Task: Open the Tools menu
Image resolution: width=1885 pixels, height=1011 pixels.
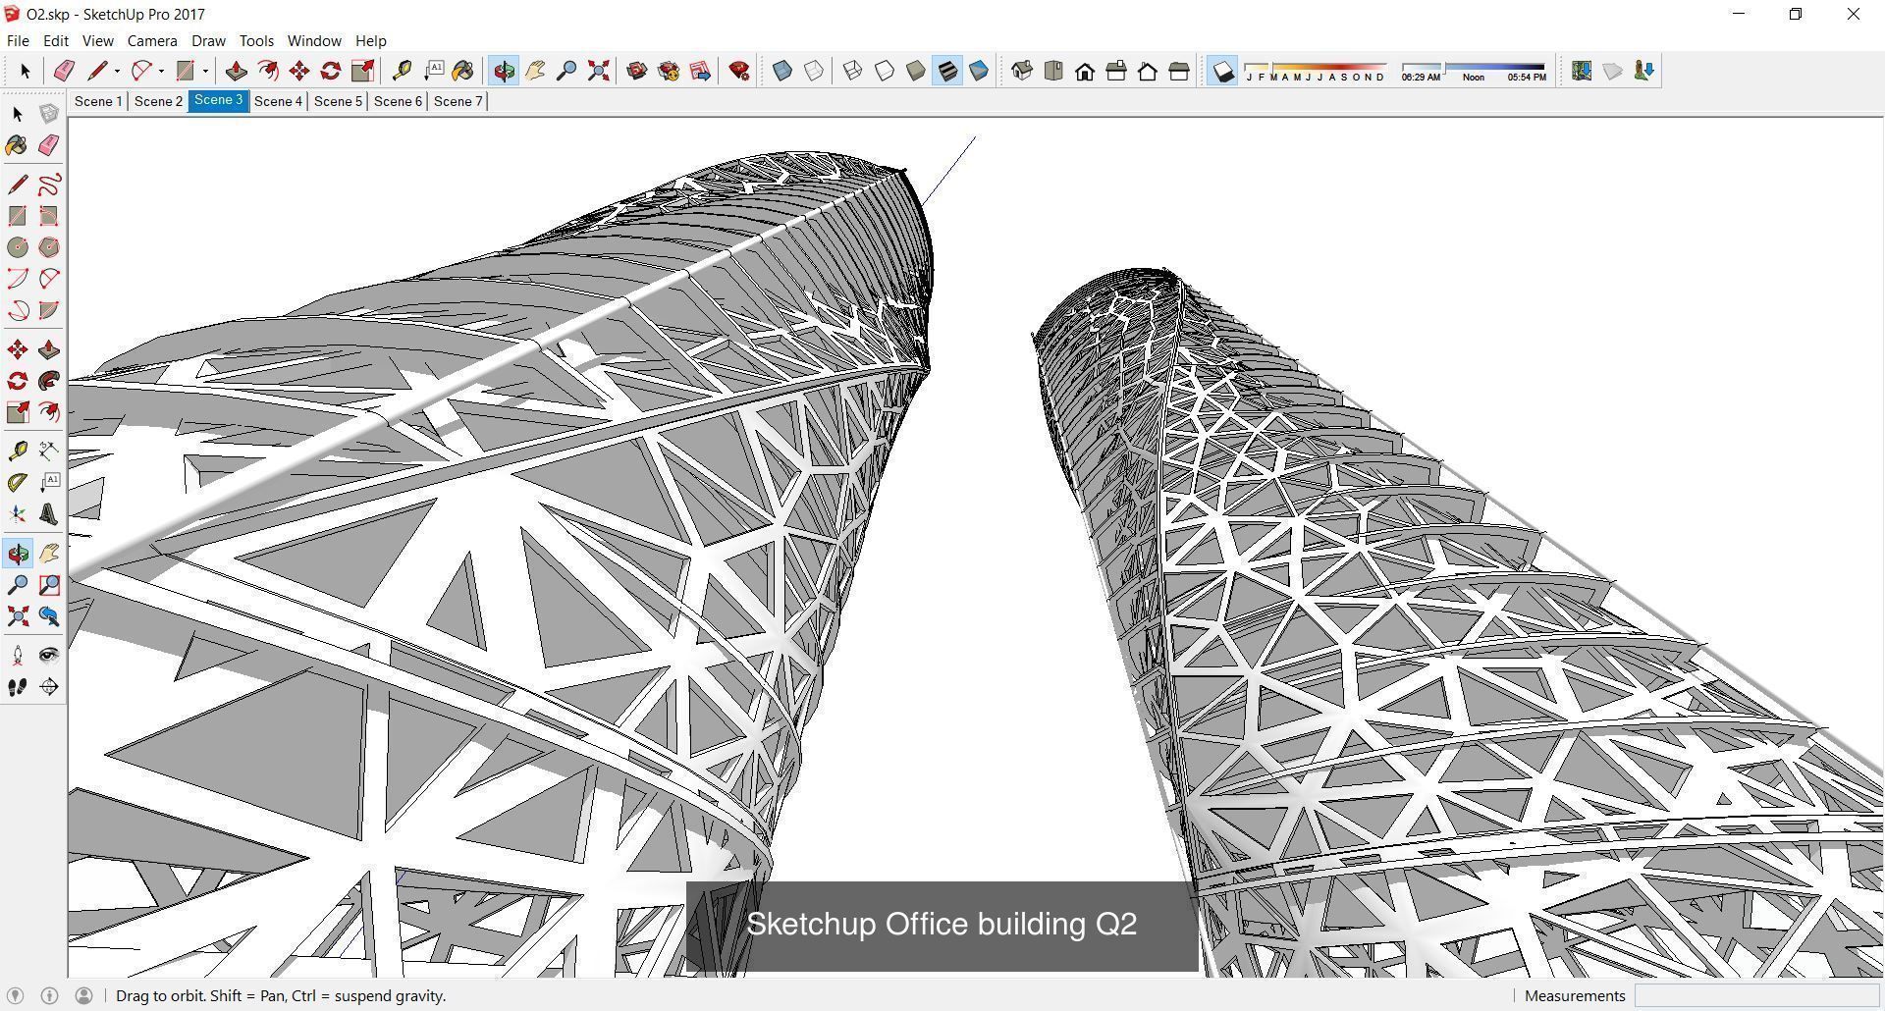Action: point(256,40)
